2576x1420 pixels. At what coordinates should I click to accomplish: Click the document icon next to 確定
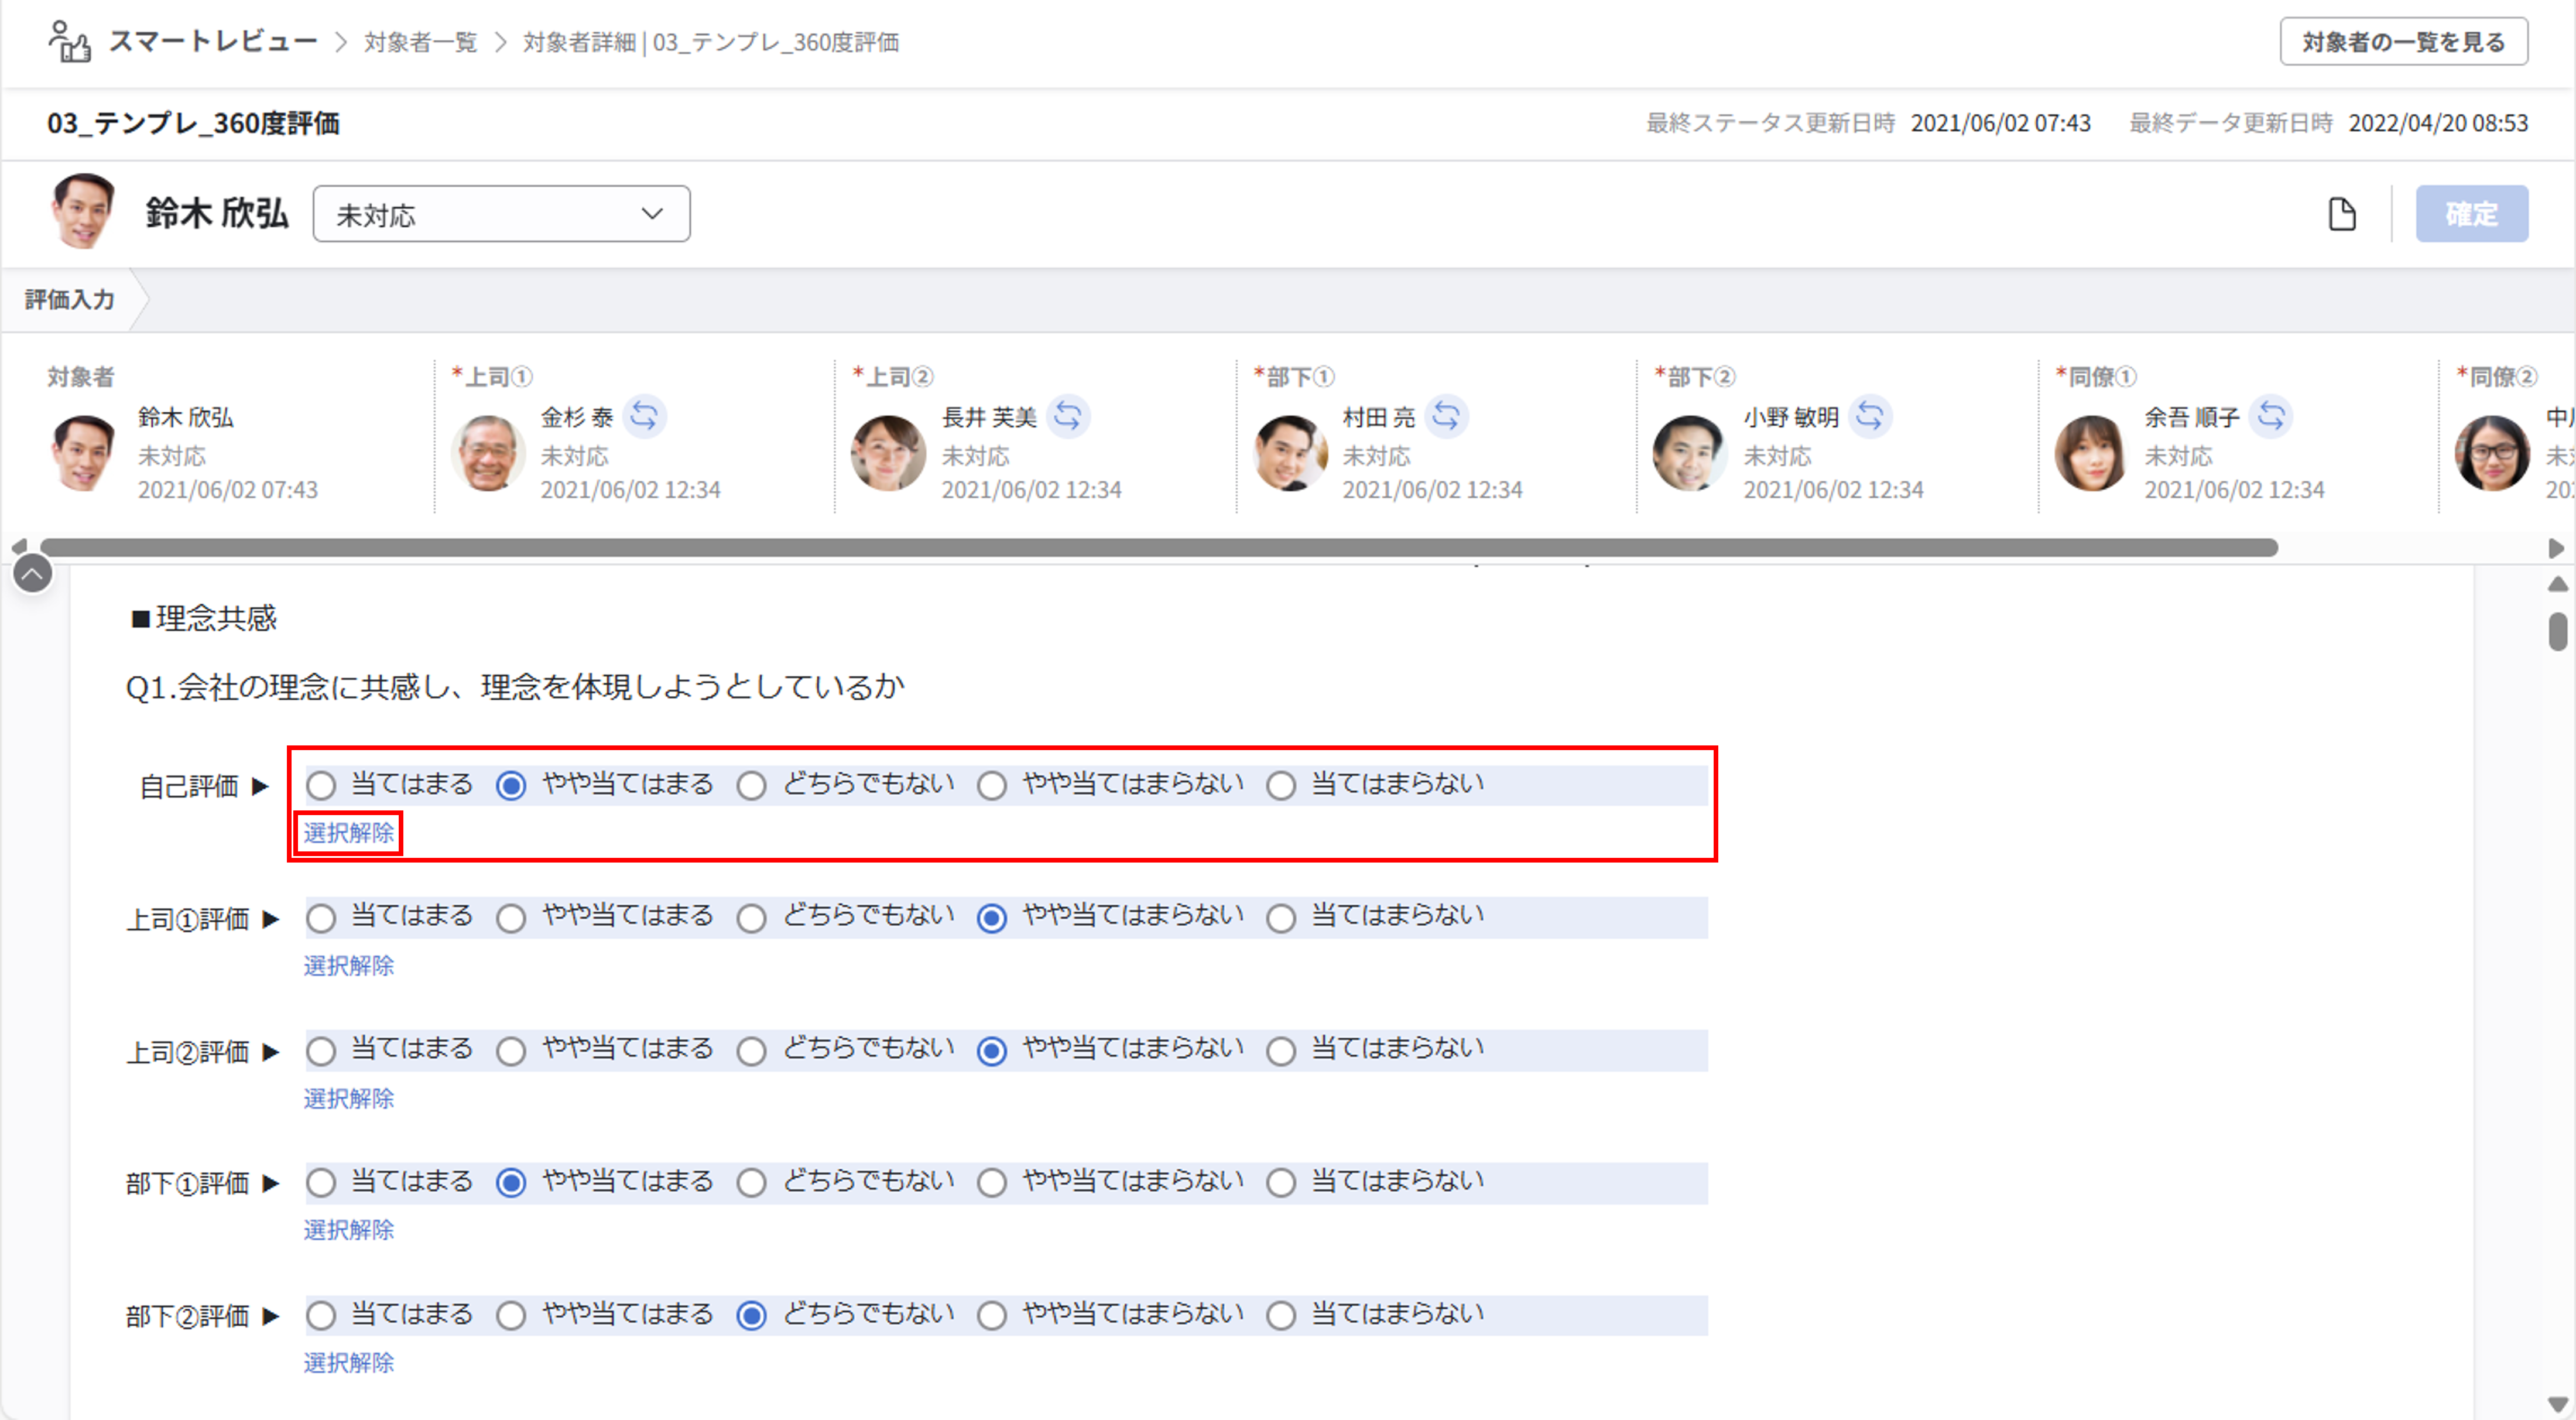(2342, 214)
